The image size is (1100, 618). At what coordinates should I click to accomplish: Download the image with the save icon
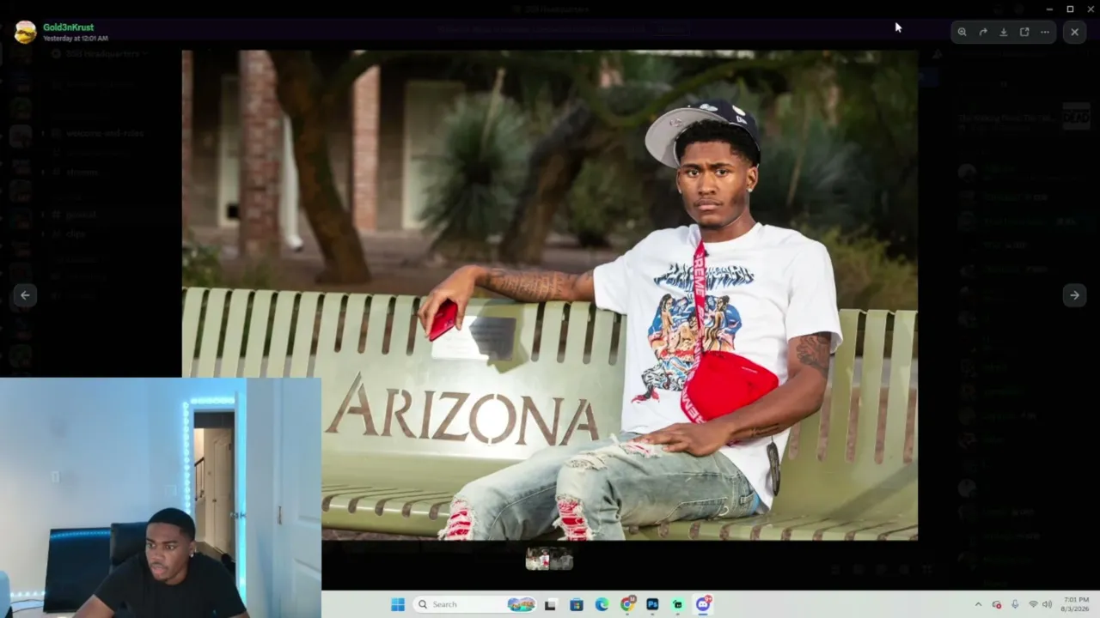pos(1003,32)
